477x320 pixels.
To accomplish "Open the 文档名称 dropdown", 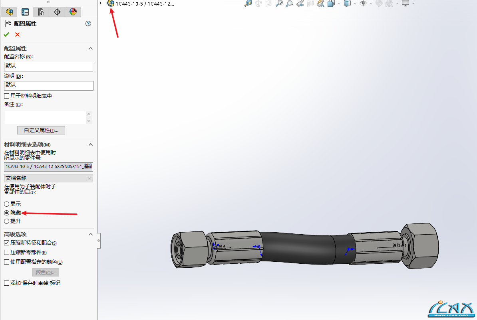I will coord(48,178).
